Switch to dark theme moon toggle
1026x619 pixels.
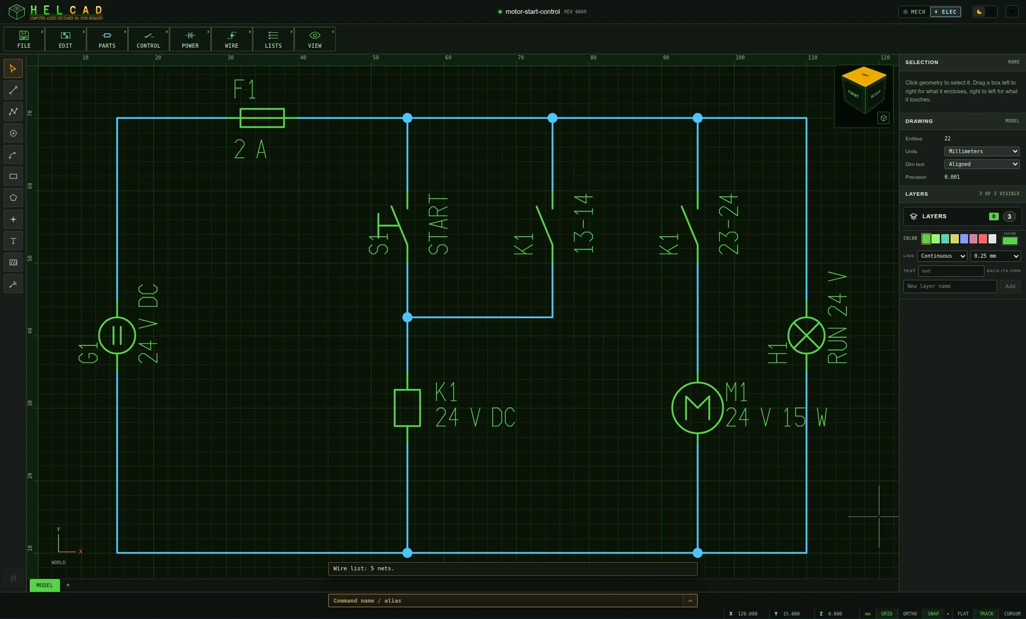980,12
